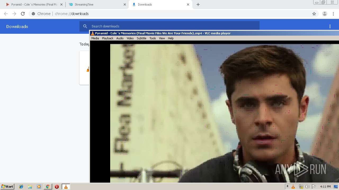Open Windows Explorer folder from the taskbar
Image resolution: width=339 pixels, height=190 pixels.
[30, 187]
